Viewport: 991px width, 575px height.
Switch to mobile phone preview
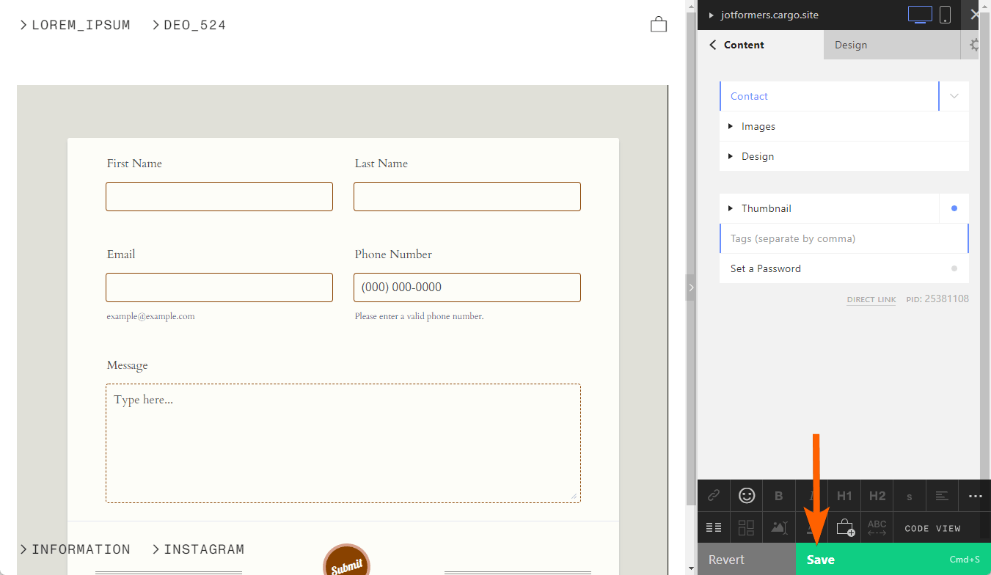[x=946, y=15]
